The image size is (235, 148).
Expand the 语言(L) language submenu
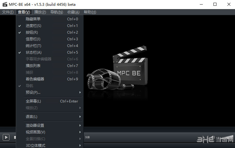(50, 116)
